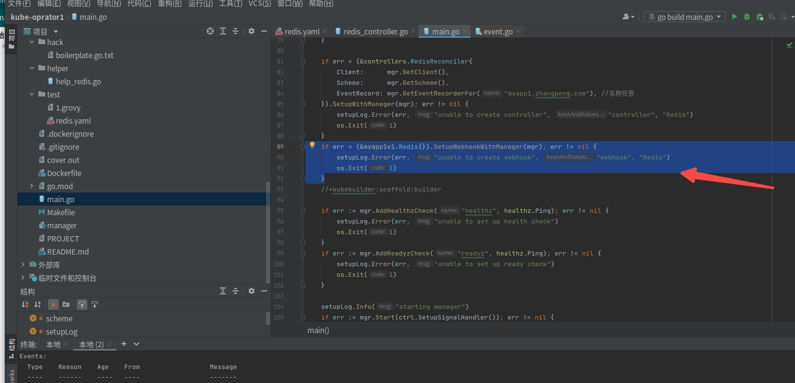This screenshot has height=383, width=795.
Task: Close the redis.yaml editor tab
Action: coord(325,31)
